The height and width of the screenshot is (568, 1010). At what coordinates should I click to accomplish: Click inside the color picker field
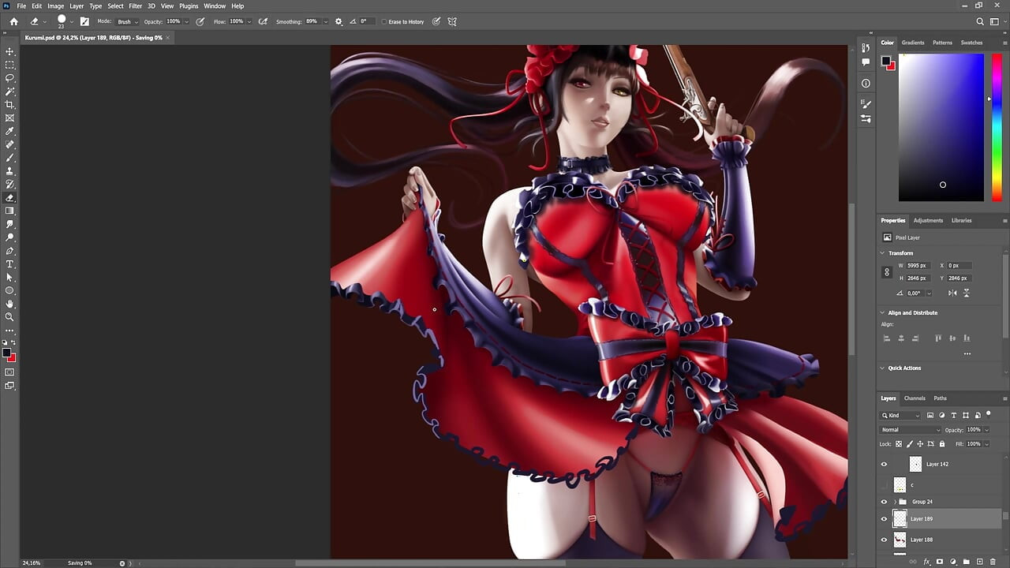click(941, 127)
